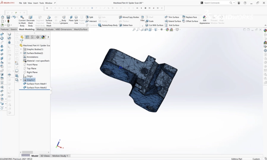Show more manager tabs with chevron

tap(48, 37)
